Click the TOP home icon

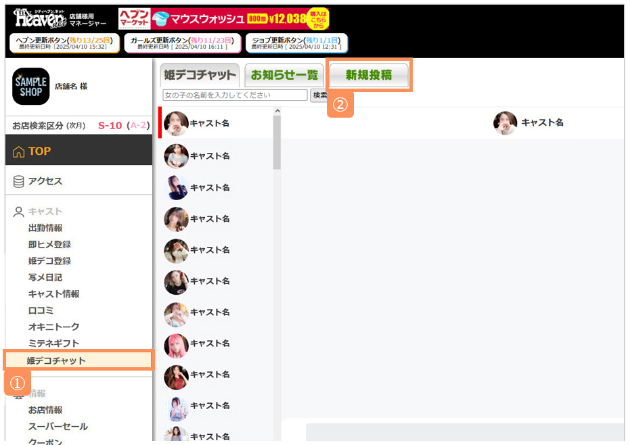pos(18,151)
